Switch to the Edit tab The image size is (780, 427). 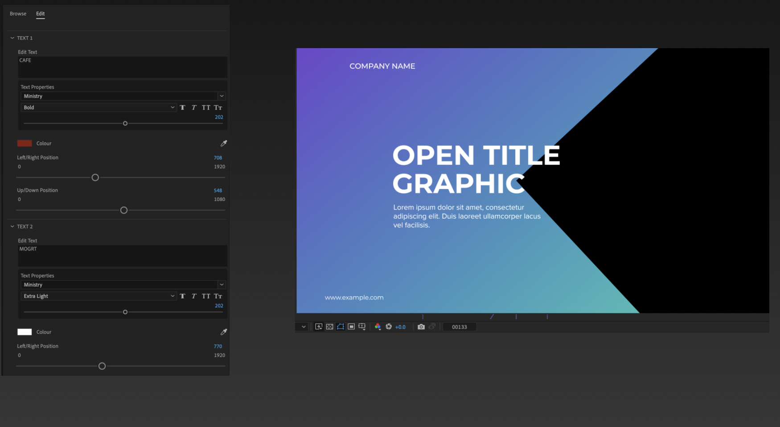(x=40, y=13)
